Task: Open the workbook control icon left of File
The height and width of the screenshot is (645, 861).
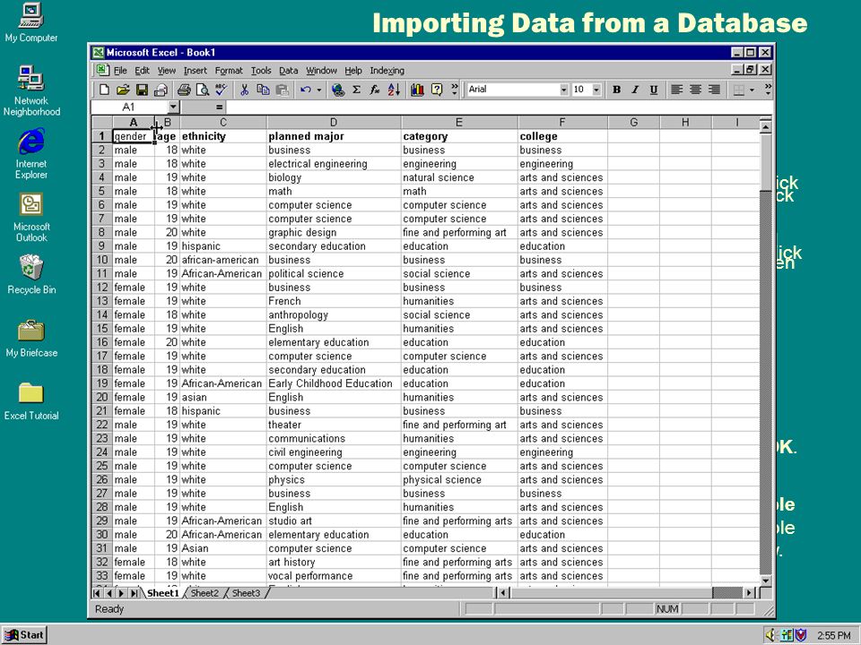Action: (x=102, y=70)
